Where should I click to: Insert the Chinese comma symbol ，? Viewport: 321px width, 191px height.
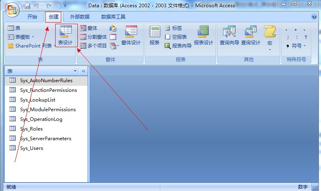(286, 30)
